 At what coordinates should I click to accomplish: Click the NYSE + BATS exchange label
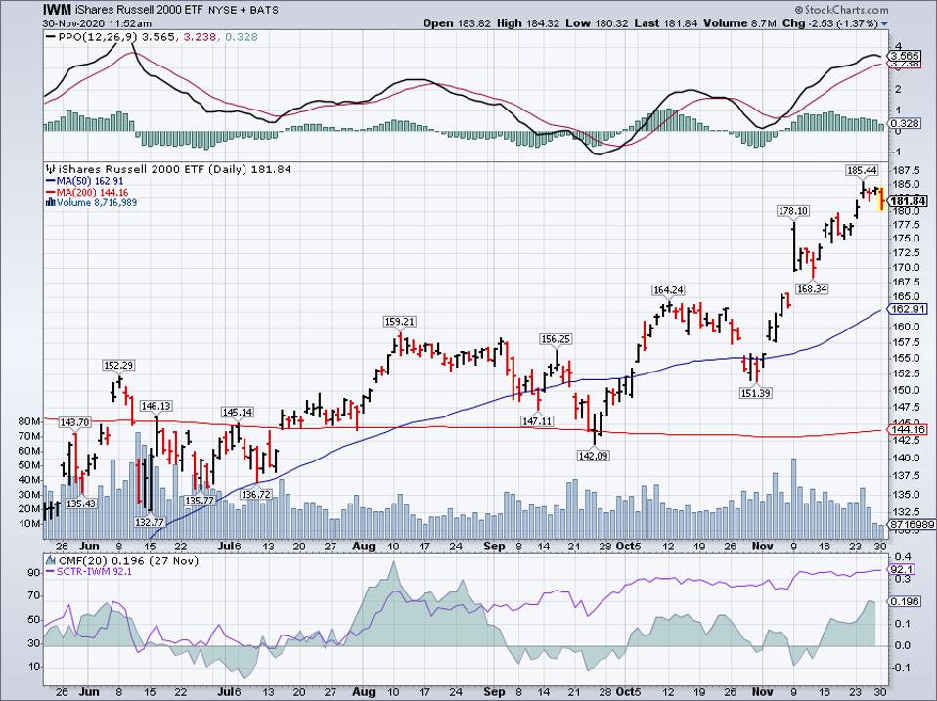pyautogui.click(x=245, y=10)
